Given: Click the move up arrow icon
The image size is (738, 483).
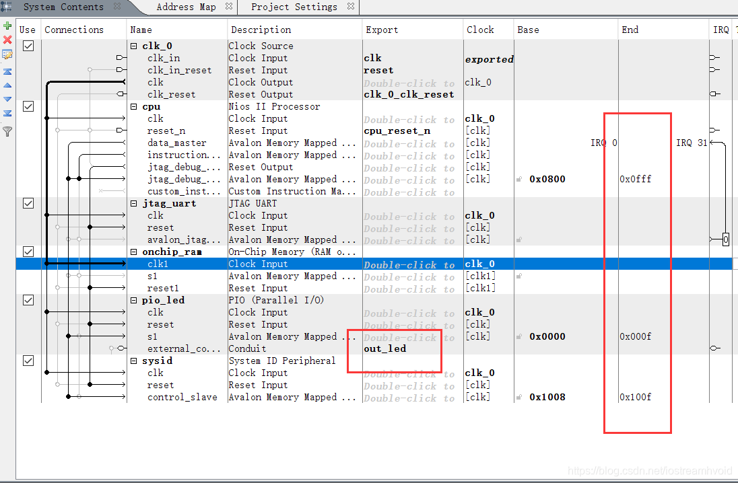Looking at the screenshot, I should click(7, 85).
